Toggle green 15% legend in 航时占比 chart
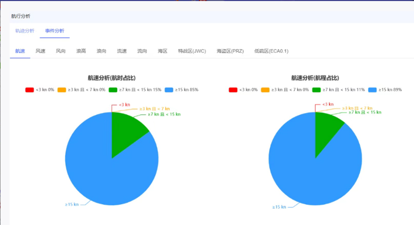Image resolution: width=414 pixels, height=225 pixels. [134, 89]
